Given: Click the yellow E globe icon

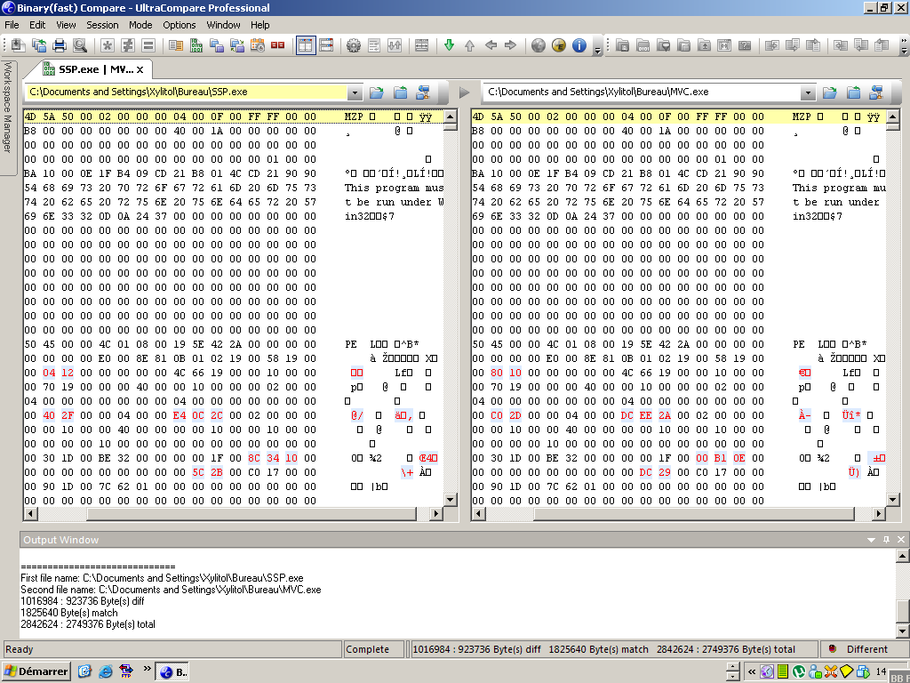Looking at the screenshot, I should point(559,45).
